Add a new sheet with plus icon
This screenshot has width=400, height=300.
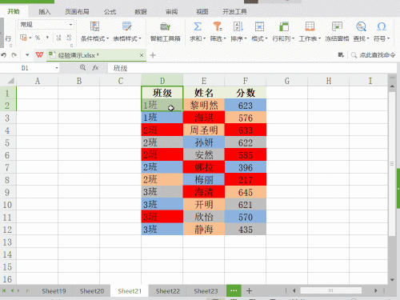pyautogui.click(x=249, y=290)
